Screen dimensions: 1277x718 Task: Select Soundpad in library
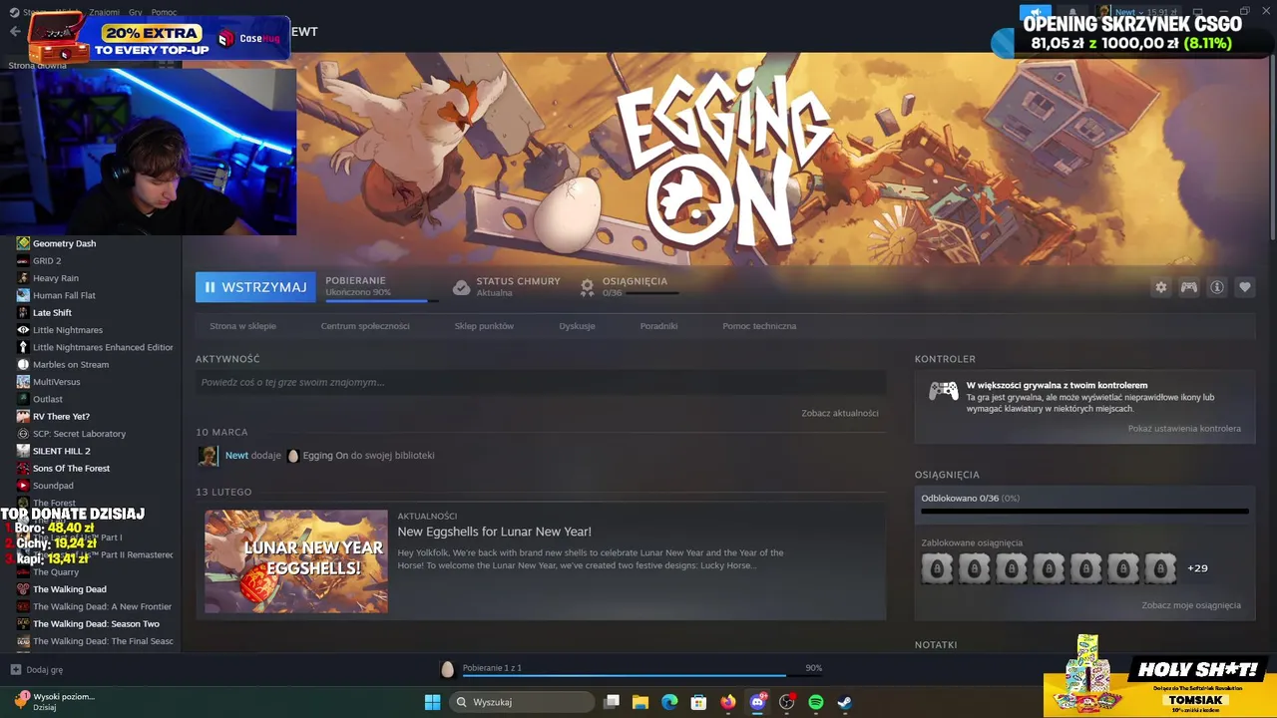pos(53,486)
